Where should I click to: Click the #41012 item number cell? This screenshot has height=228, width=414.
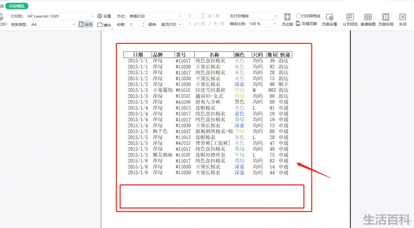click(x=183, y=143)
